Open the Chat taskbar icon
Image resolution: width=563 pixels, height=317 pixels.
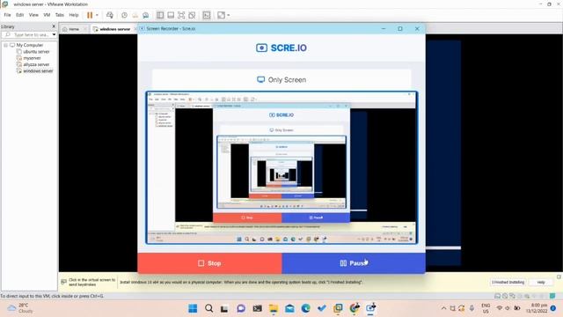click(x=241, y=308)
